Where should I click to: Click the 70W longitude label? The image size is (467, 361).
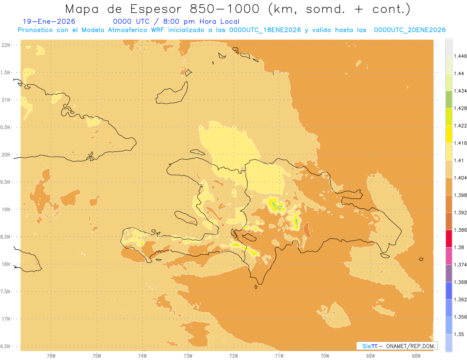coord(325,356)
